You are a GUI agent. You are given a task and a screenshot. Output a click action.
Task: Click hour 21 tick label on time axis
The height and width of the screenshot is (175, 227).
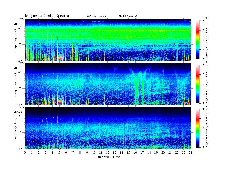click(x=170, y=153)
